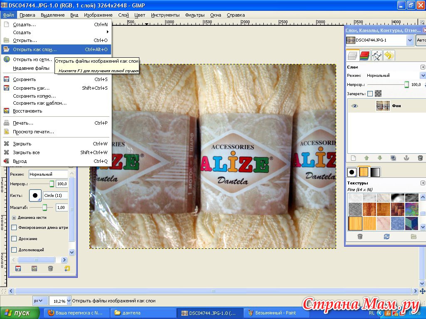Select the Фон layer thumbnail

pos(383,106)
